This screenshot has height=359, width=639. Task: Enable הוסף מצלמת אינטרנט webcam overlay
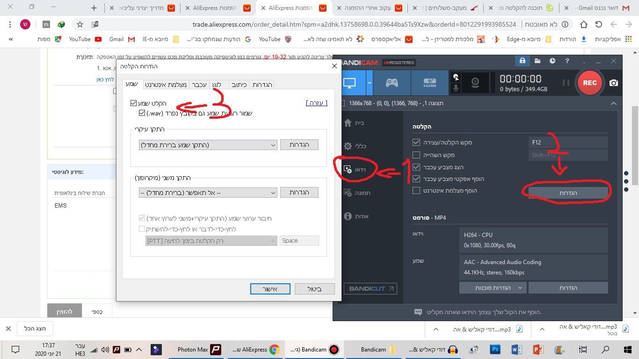click(416, 190)
